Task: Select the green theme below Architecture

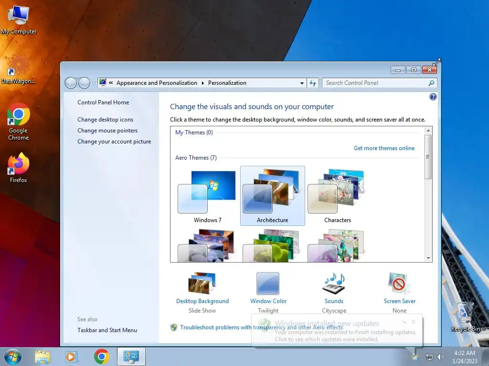Action: pos(272,245)
